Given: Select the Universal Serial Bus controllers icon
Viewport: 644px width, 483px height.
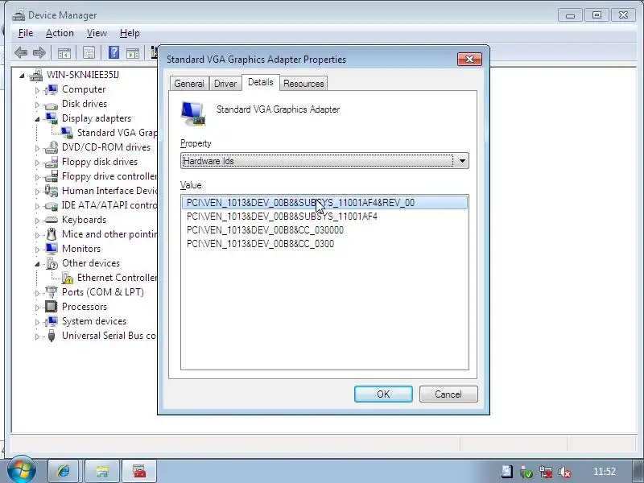Looking at the screenshot, I should pyautogui.click(x=52, y=336).
